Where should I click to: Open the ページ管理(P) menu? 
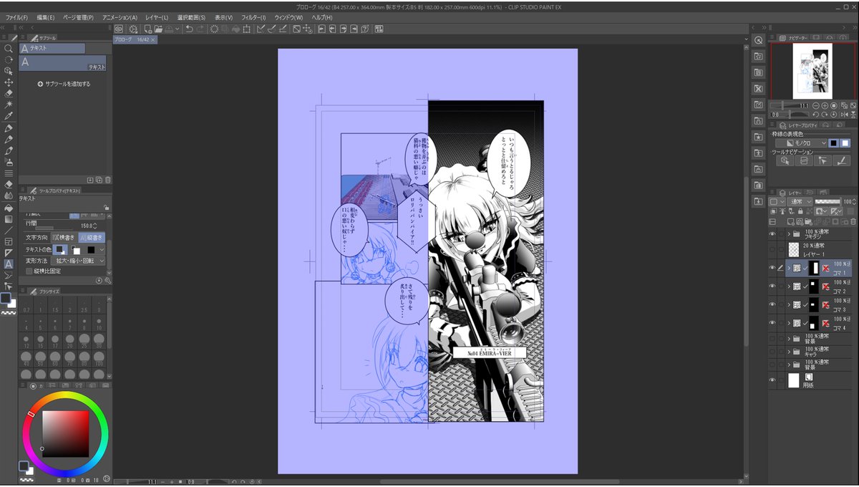pos(78,17)
